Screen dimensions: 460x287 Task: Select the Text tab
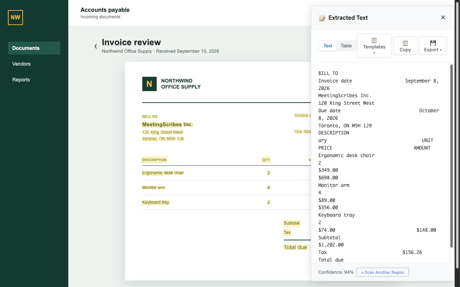coord(328,46)
